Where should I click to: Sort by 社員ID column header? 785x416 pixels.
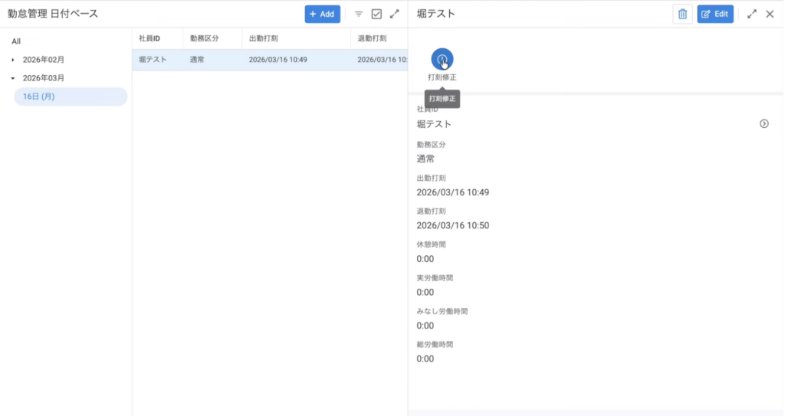(149, 38)
